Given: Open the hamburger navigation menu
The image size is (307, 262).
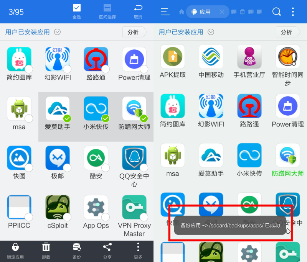Looking at the screenshot, I should pos(165,12).
